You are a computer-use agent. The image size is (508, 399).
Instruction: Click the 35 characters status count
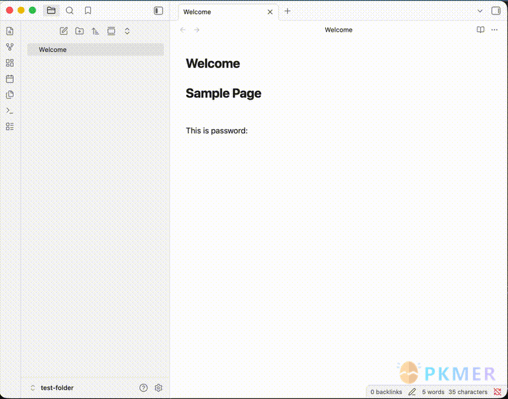[468, 392]
